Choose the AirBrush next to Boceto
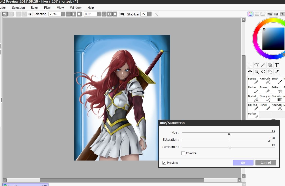The image size is (285, 186). (265, 81)
